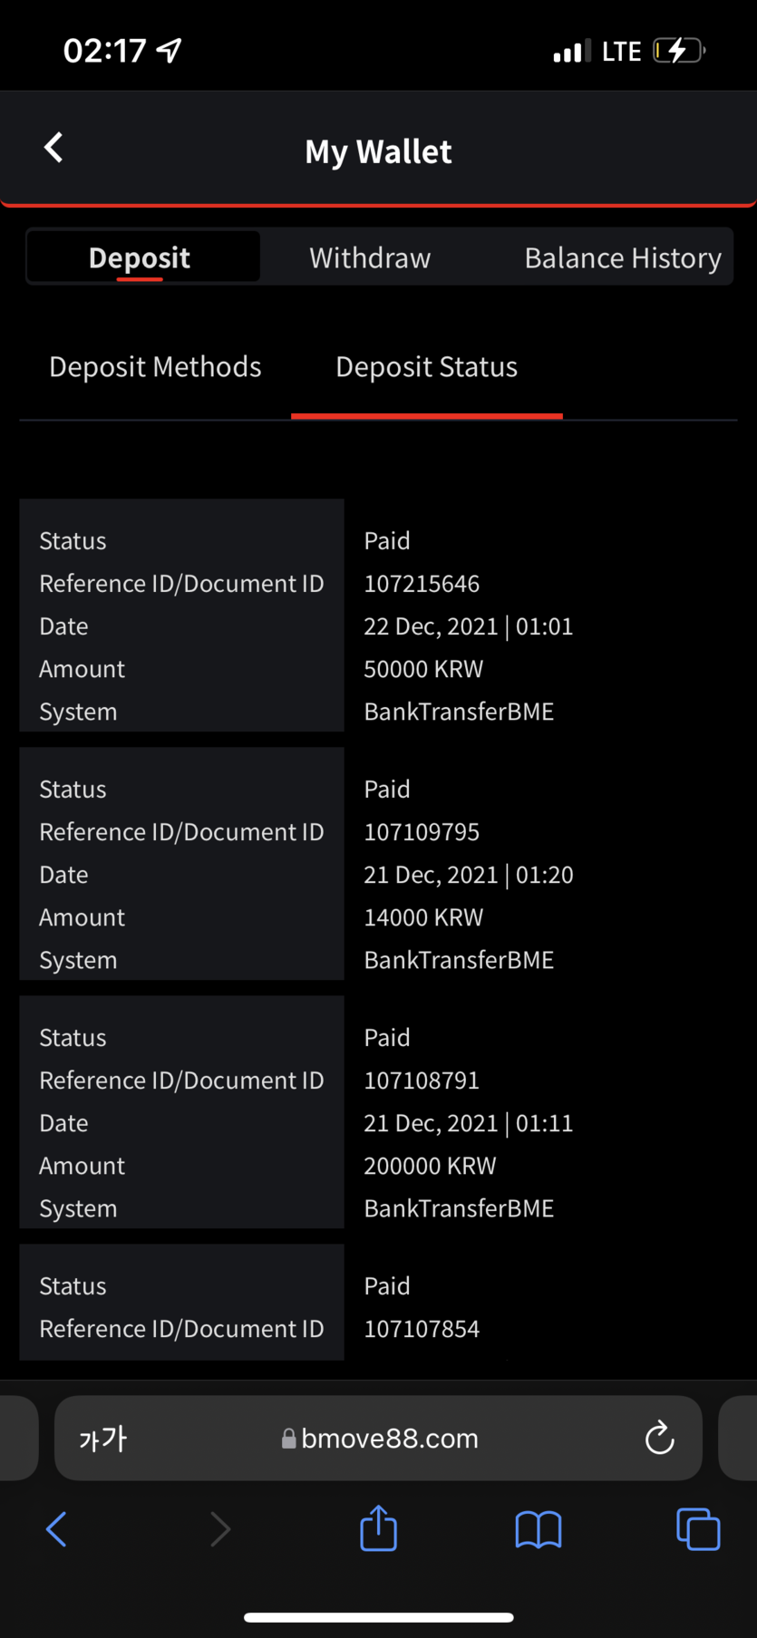The width and height of the screenshot is (757, 1638).
Task: Switch to the Deposit tab
Action: (x=143, y=257)
